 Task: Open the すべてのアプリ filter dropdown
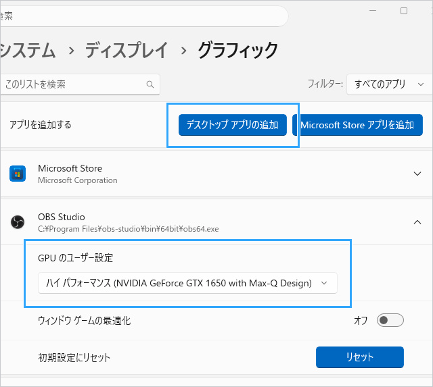pyautogui.click(x=390, y=84)
